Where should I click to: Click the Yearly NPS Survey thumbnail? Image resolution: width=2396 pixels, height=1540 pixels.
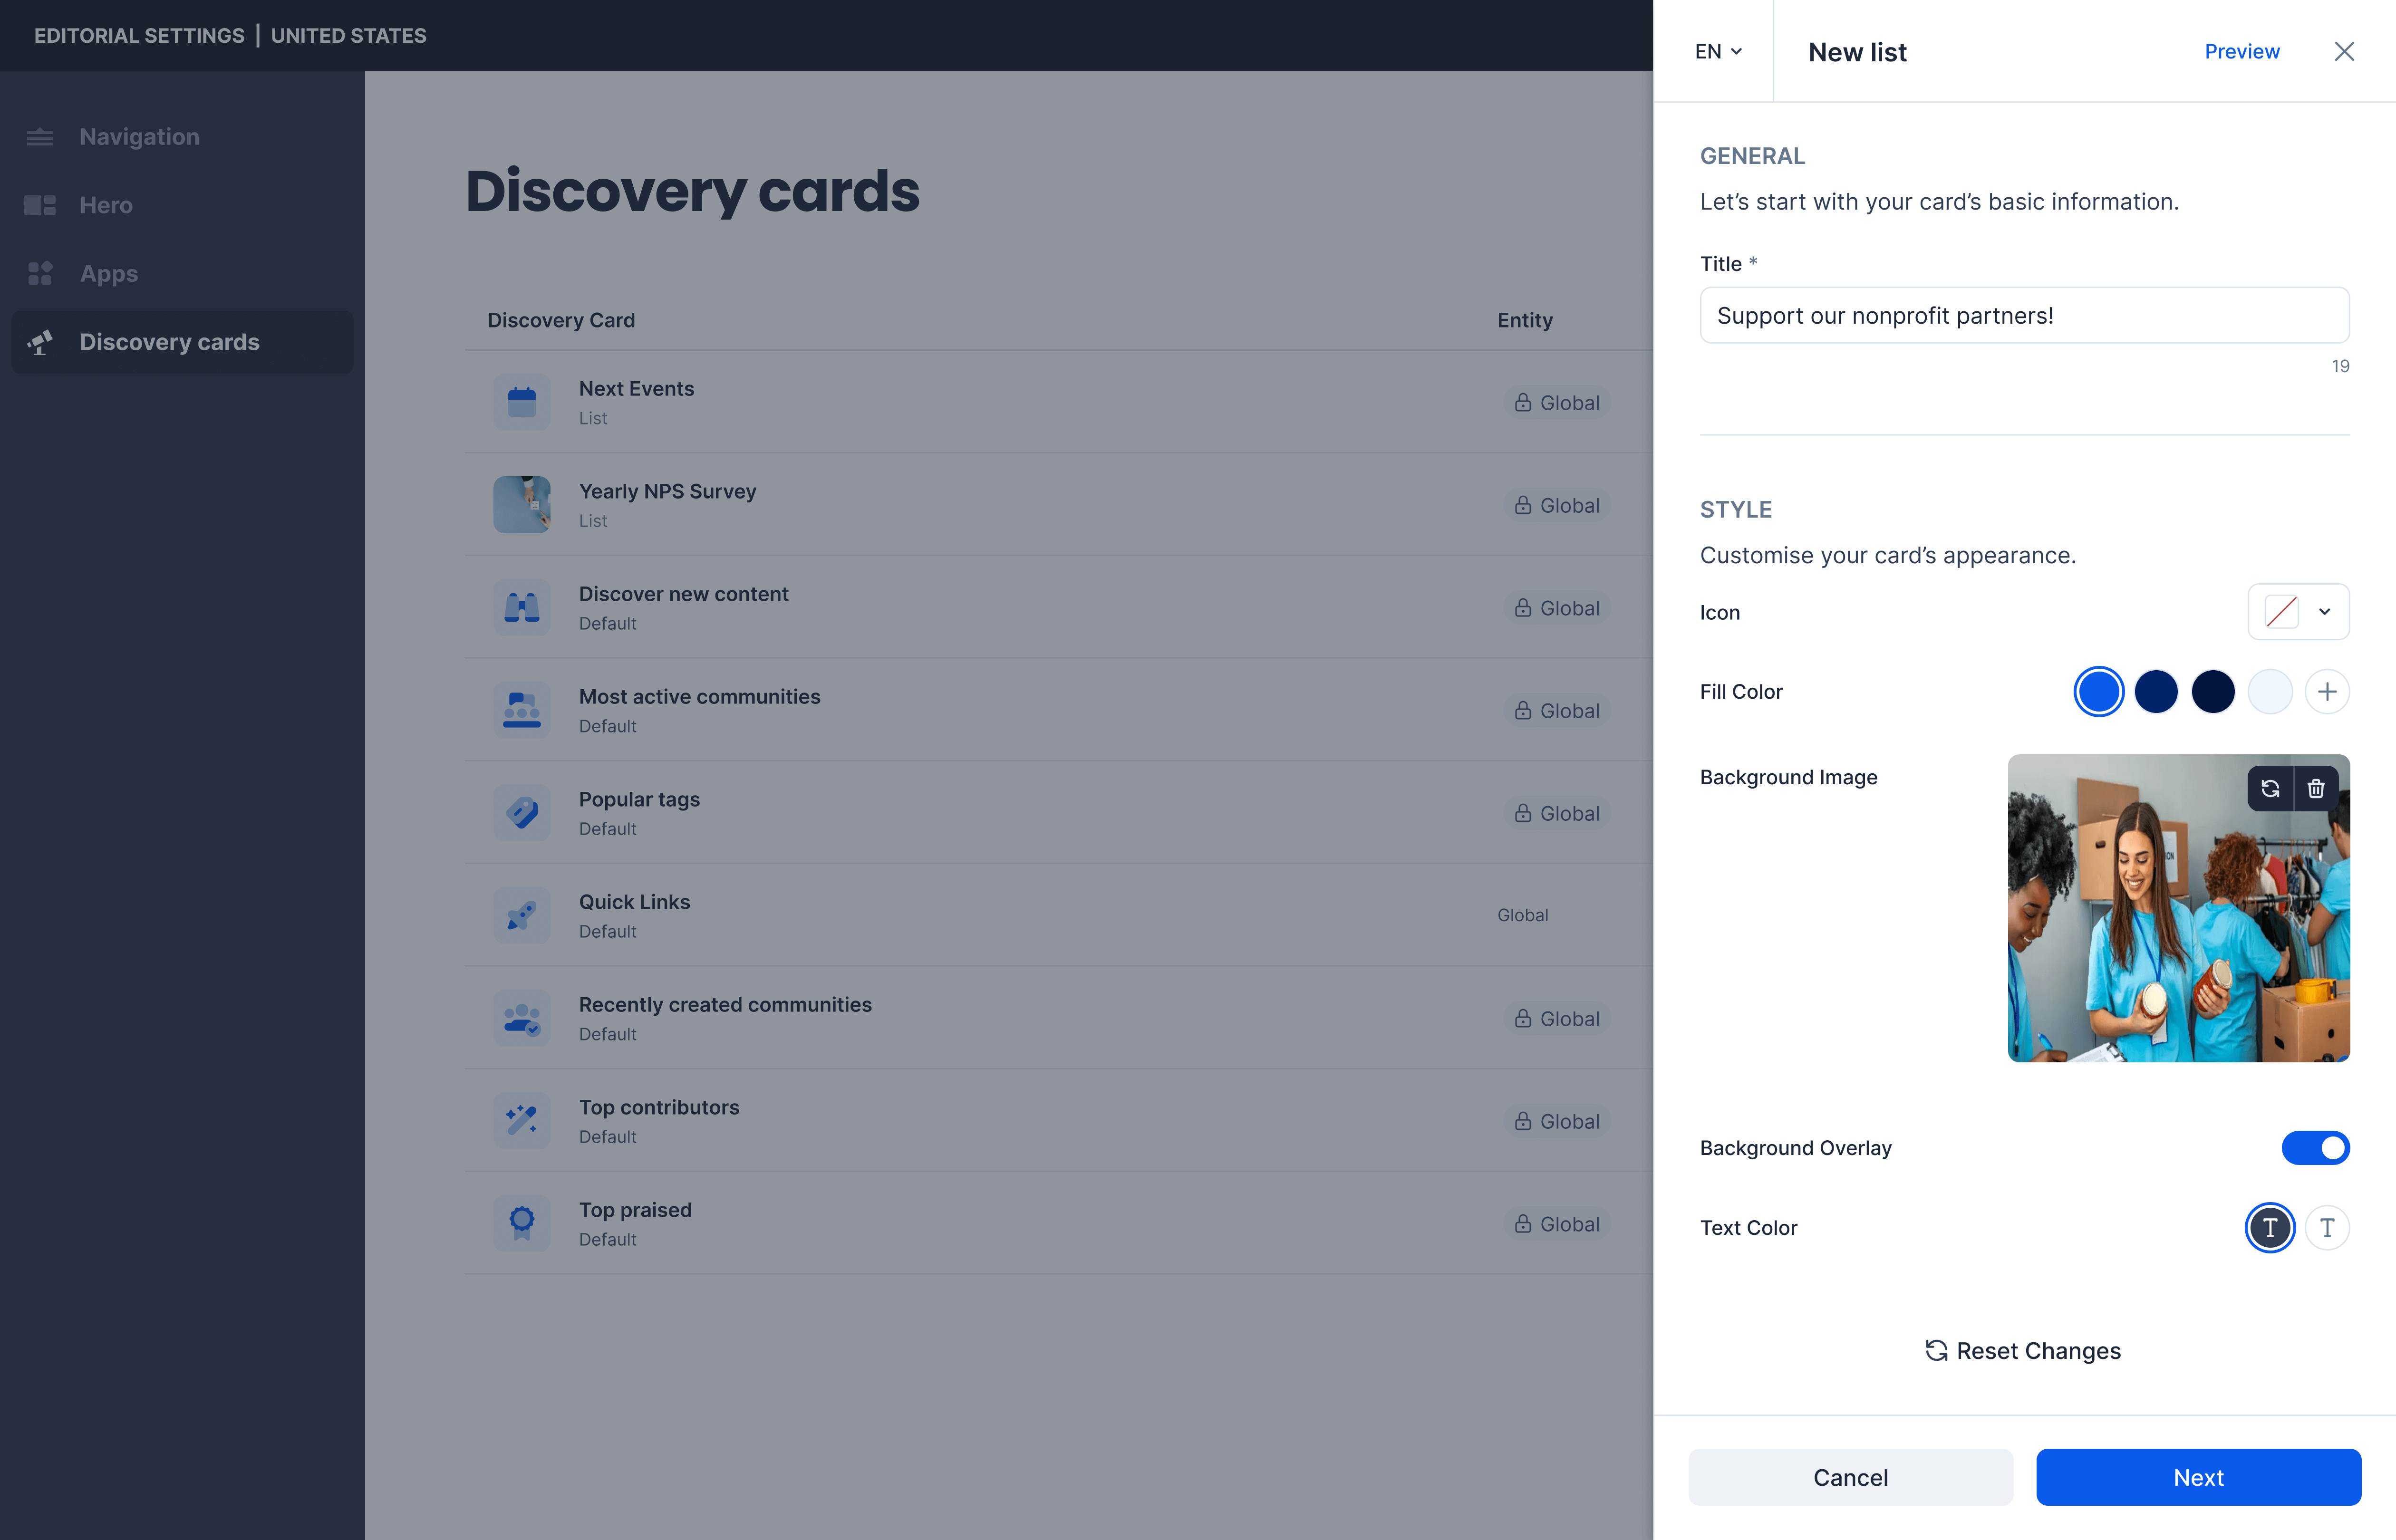522,505
